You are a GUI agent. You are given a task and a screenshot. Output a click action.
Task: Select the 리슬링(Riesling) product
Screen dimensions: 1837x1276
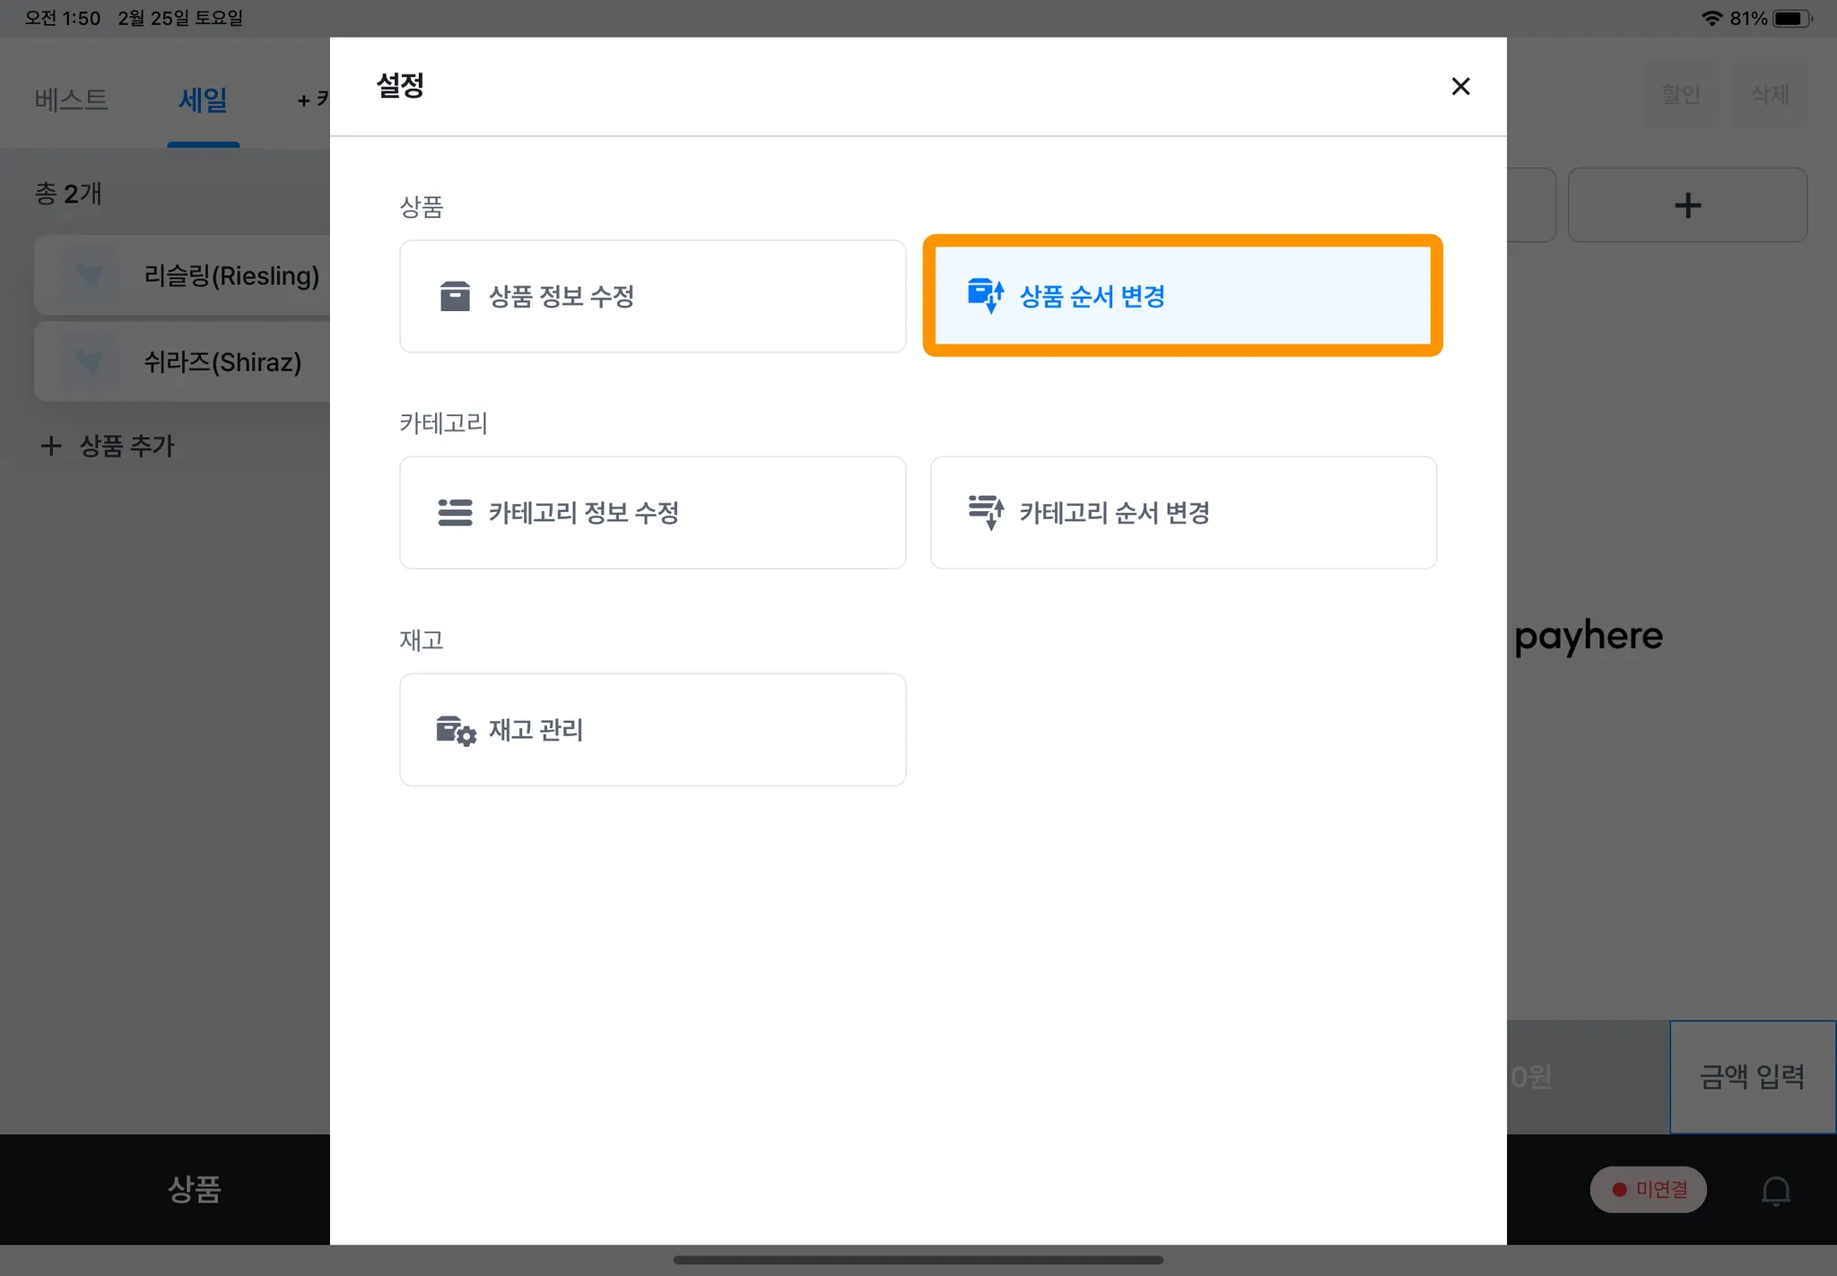click(x=231, y=275)
